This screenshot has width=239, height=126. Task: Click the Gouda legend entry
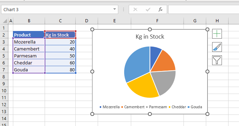coord(195,107)
